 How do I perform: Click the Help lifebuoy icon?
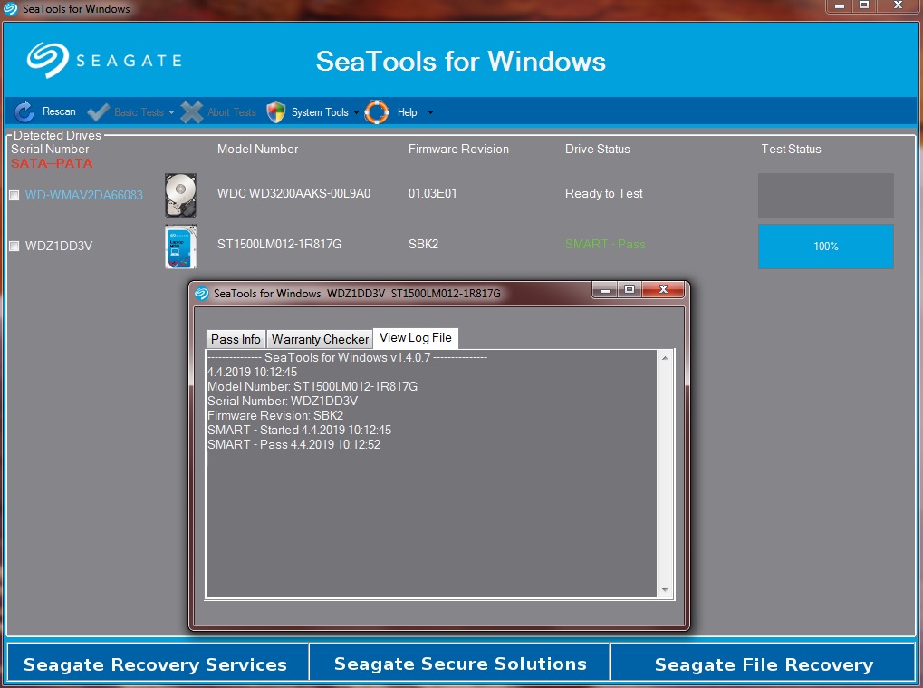pos(377,112)
